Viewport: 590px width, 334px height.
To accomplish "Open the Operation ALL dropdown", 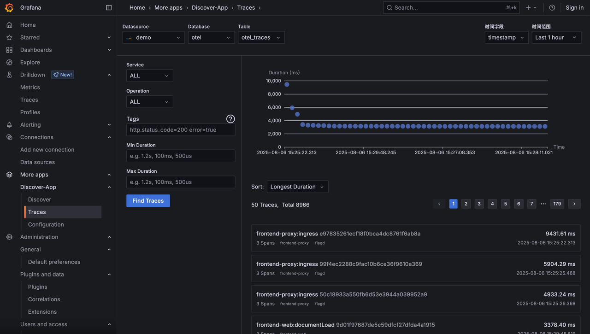I will coord(150,102).
